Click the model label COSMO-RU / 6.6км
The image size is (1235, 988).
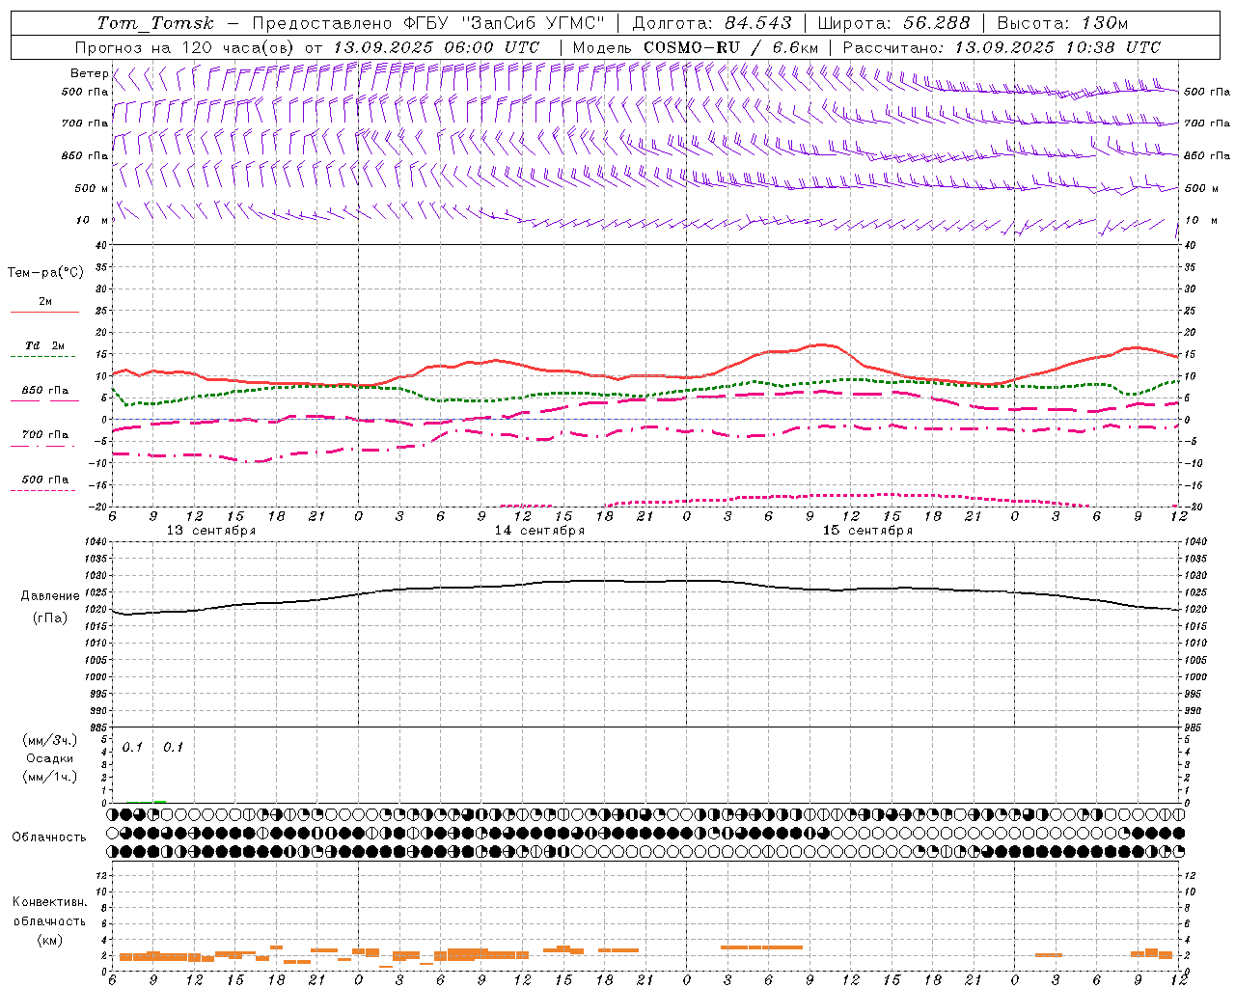click(x=730, y=47)
